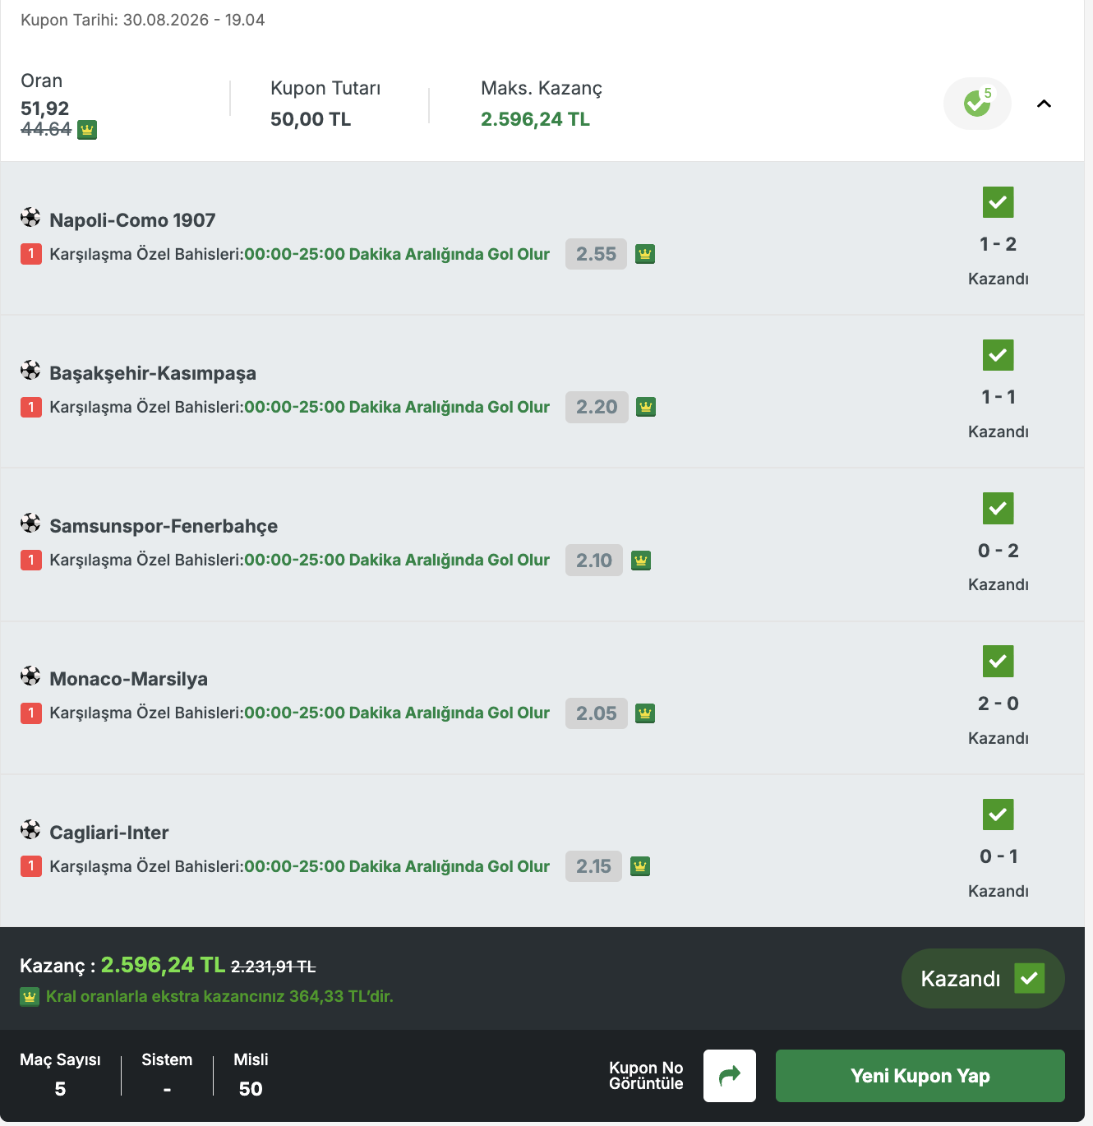Click the crown icon beside the 2.55 odds
1093x1126 pixels.
pos(645,254)
